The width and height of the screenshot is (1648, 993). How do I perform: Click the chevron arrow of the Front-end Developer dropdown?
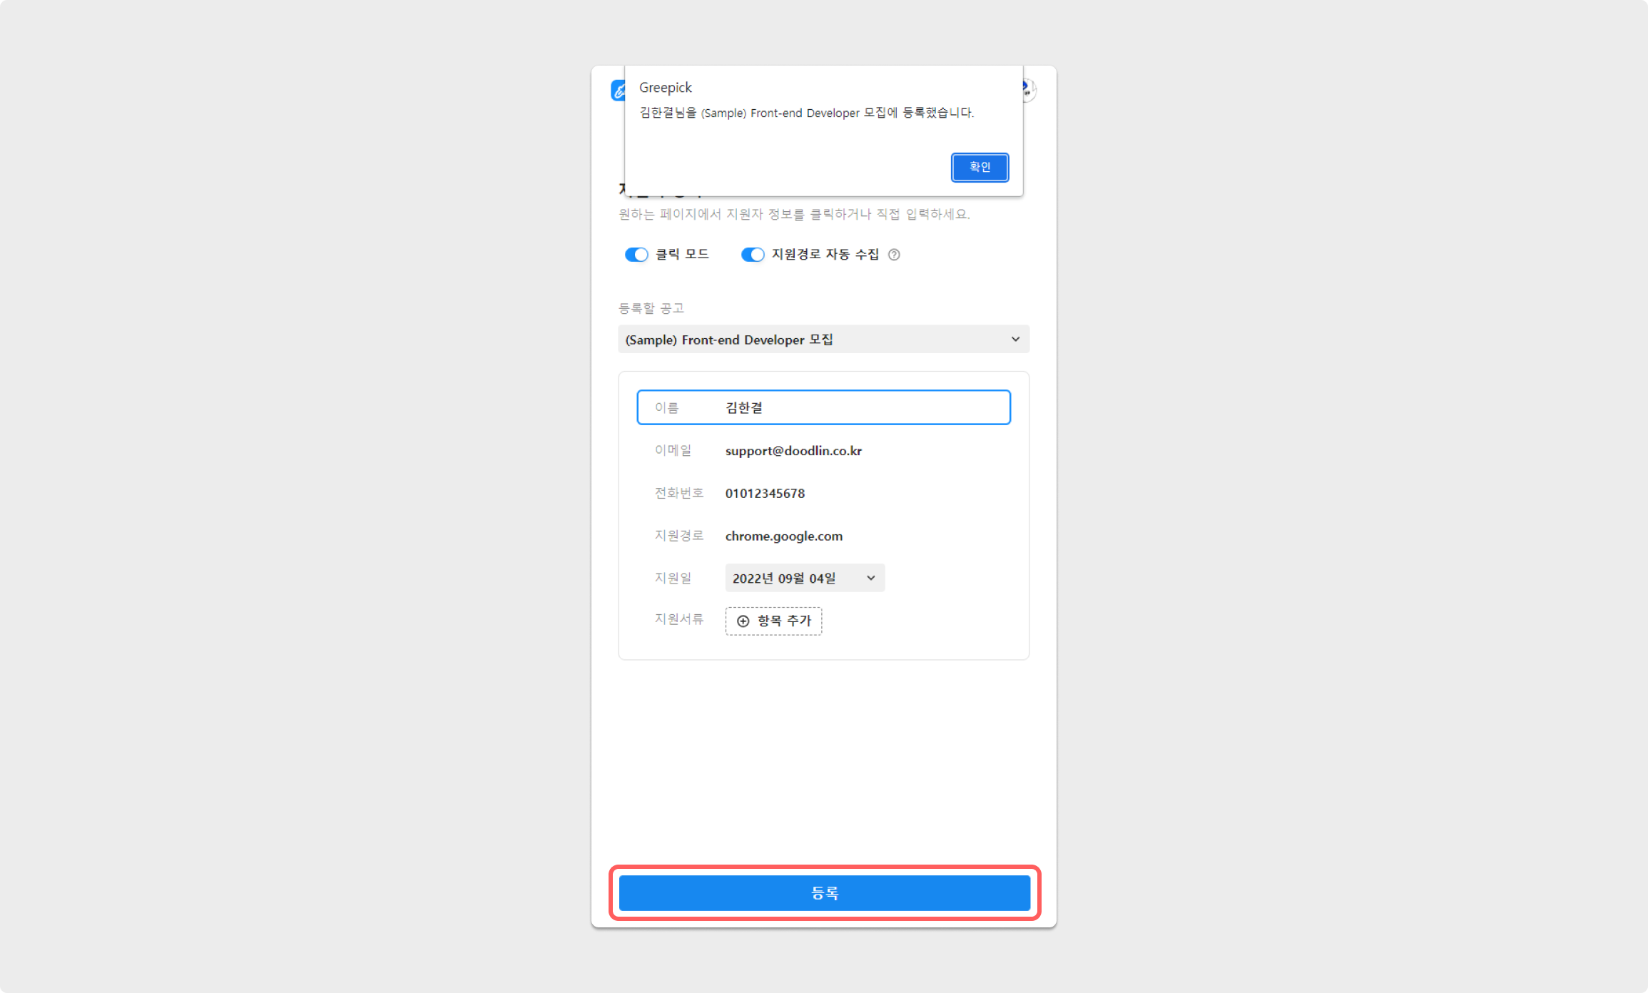(1015, 340)
